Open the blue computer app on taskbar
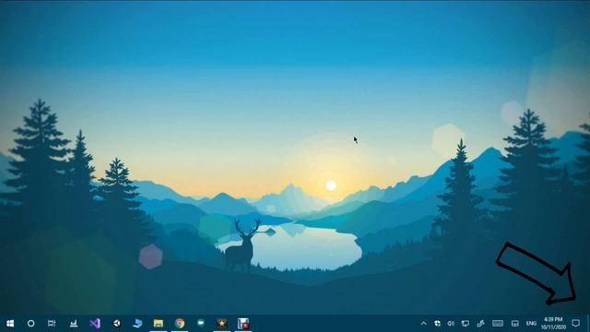Viewport: 590px width, 332px height. coord(137,324)
